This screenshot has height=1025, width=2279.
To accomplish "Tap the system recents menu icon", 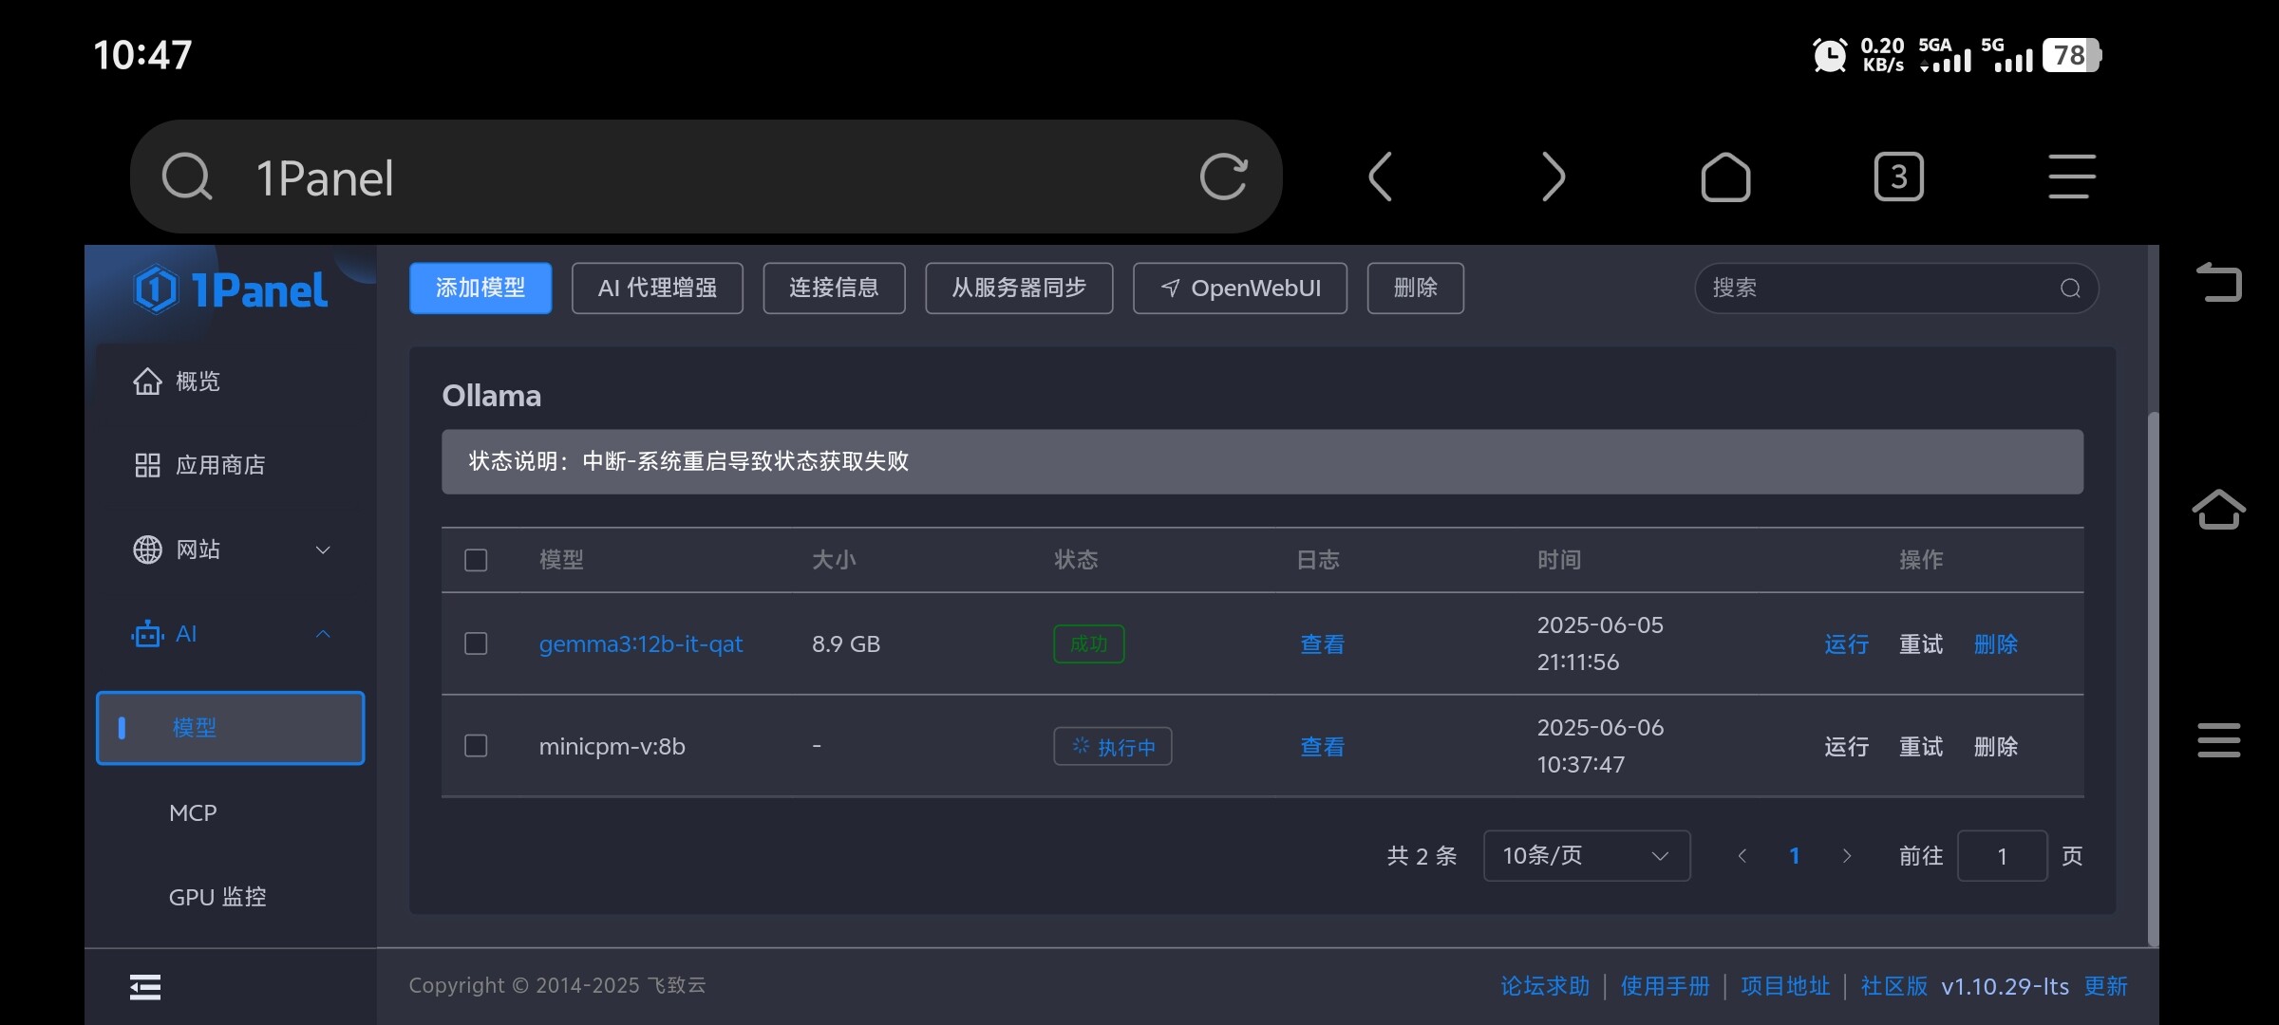I will [x=2218, y=740].
